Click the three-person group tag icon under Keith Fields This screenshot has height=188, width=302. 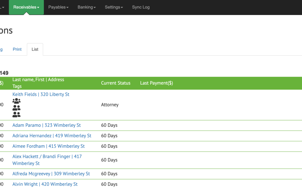click(16, 101)
